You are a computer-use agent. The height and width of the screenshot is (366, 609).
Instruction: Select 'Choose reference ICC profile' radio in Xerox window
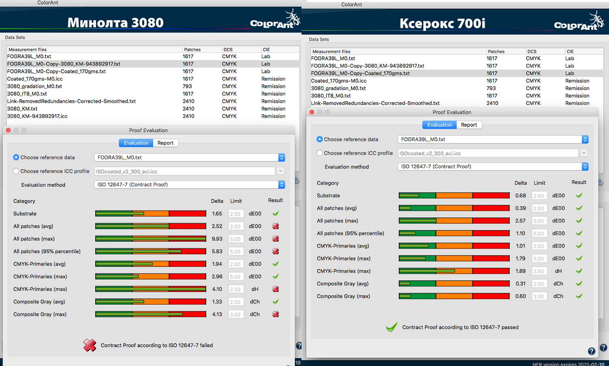(x=320, y=153)
